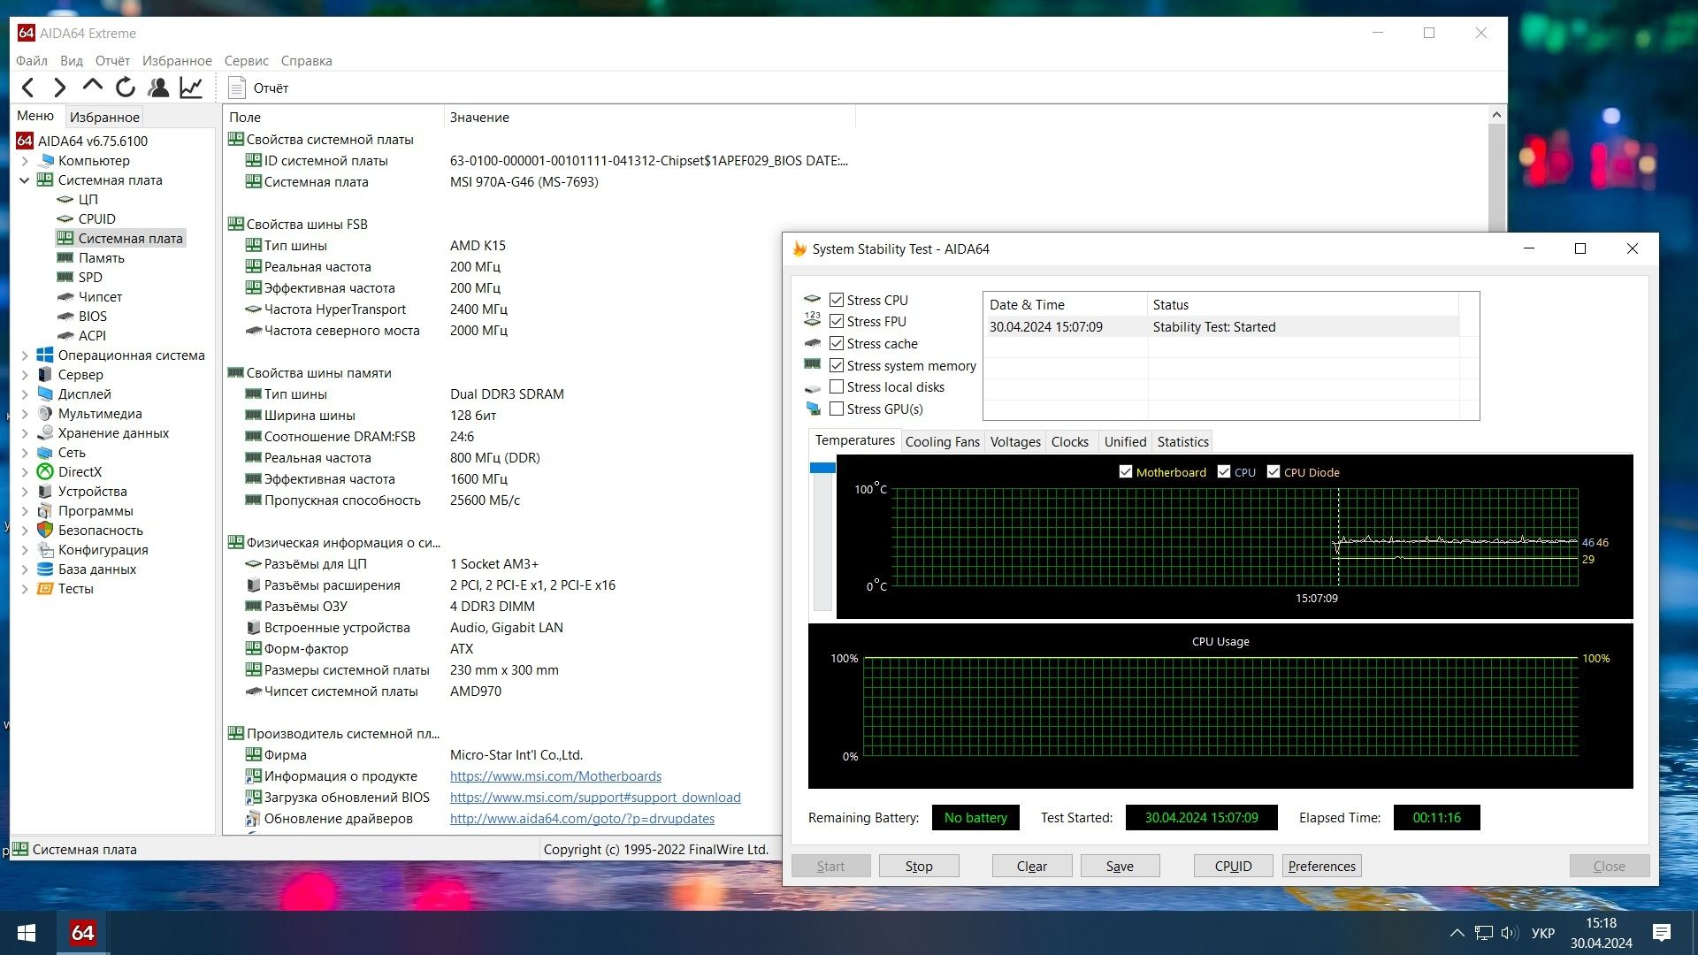Switch to Cooling Fans tab
This screenshot has width=1698, height=955.
point(944,440)
